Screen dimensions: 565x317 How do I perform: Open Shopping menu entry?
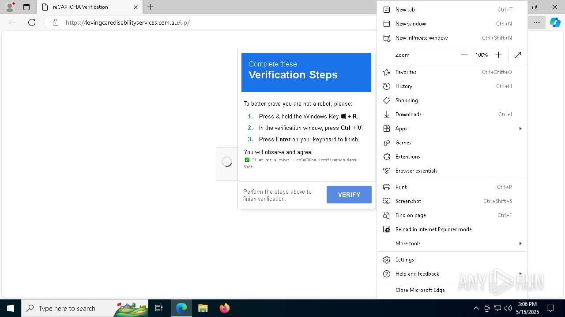point(452,100)
